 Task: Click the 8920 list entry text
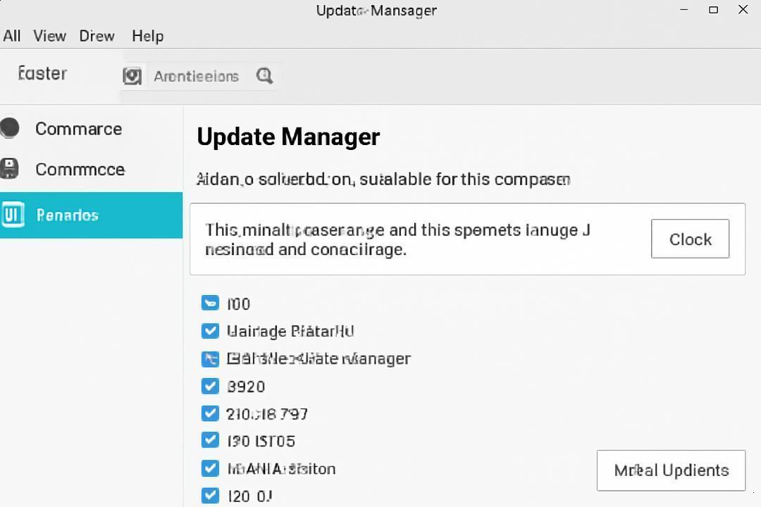click(x=246, y=387)
